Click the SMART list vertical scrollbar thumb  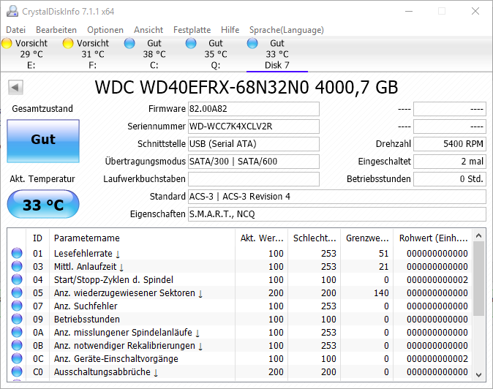pyautogui.click(x=479, y=279)
